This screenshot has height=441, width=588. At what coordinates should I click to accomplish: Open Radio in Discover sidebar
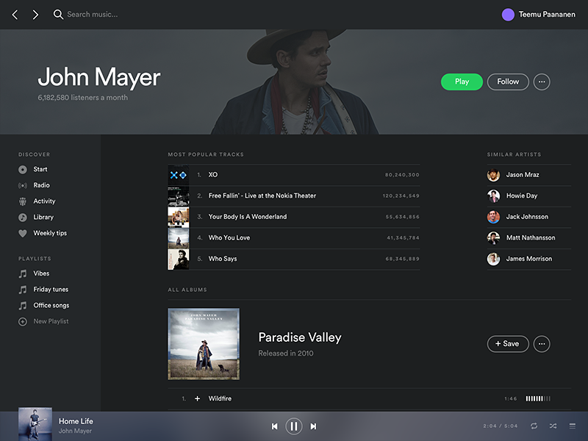pos(41,185)
